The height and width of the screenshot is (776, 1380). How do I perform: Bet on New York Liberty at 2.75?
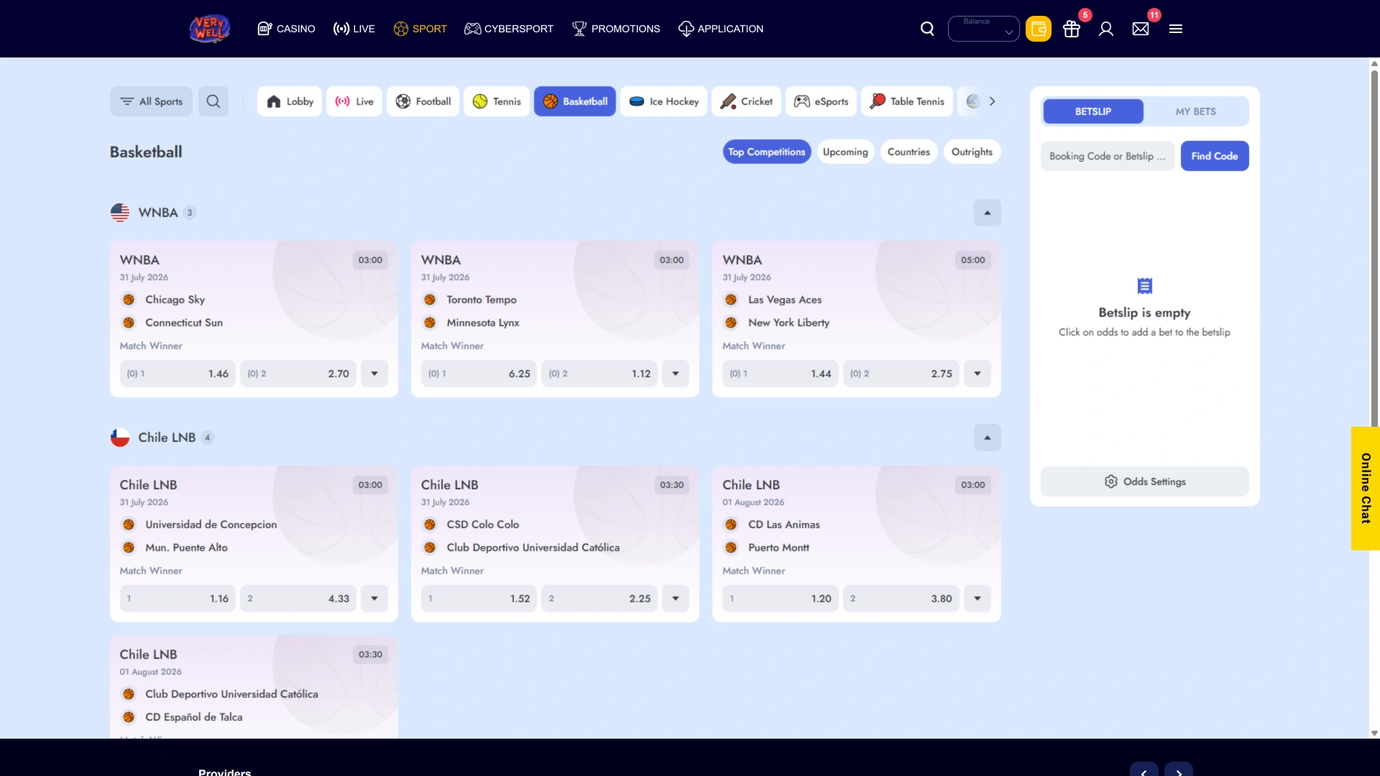901,374
